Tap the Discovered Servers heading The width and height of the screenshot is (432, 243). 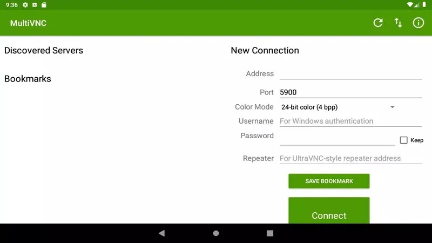click(44, 50)
